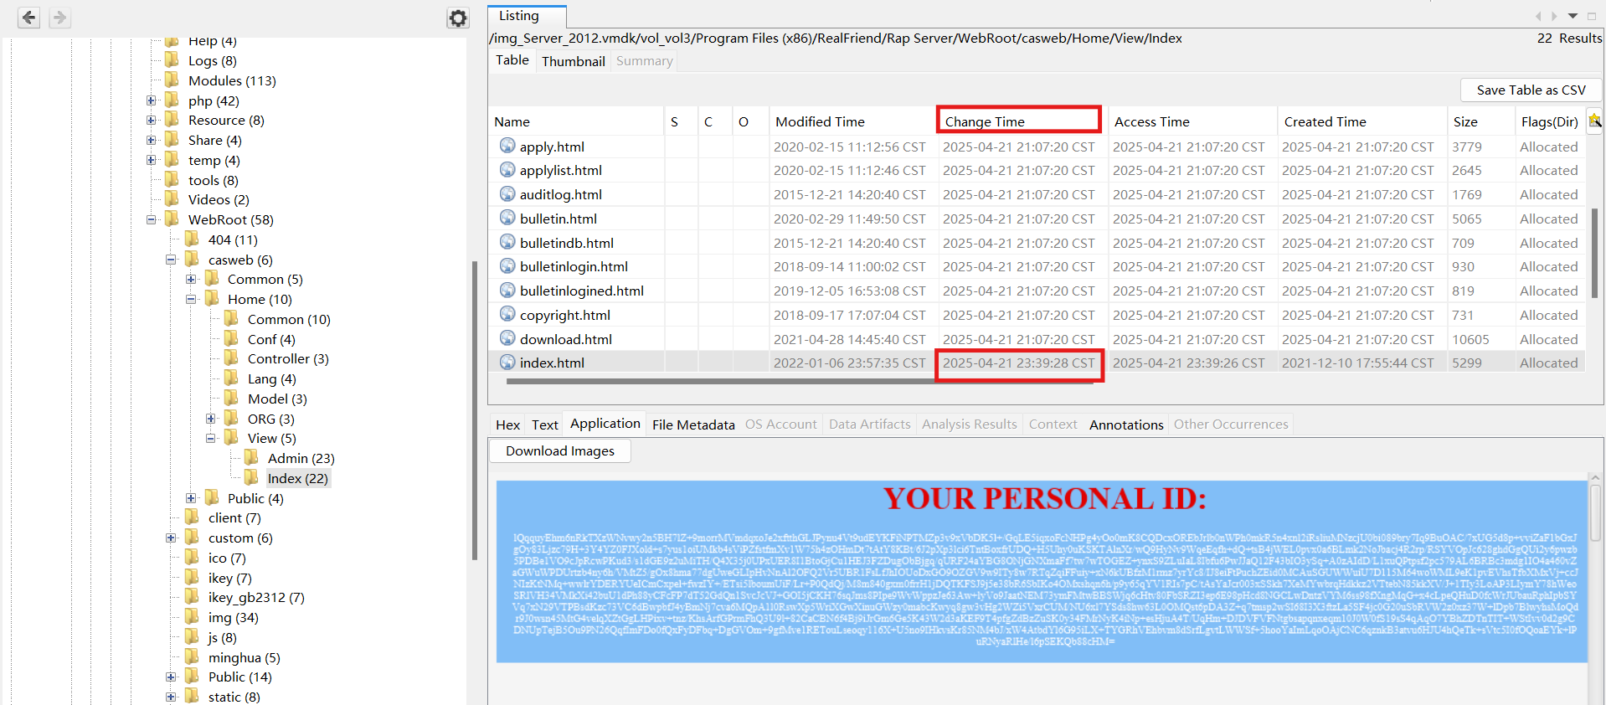The image size is (1606, 705).
Task: Select the Model (3) tree node
Action: click(277, 399)
